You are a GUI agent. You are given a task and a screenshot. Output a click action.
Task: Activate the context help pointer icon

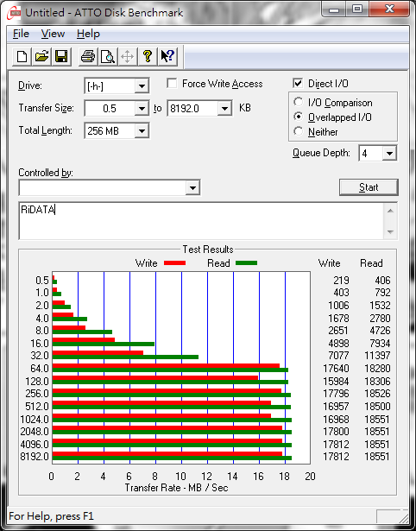click(167, 56)
